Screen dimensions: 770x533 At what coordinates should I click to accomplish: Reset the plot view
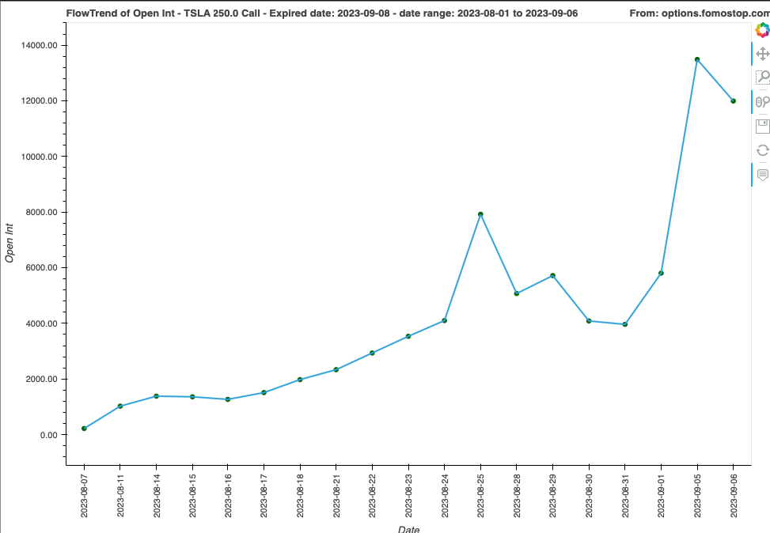click(x=762, y=150)
